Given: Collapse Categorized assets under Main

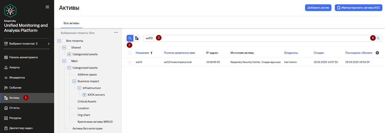Looking at the screenshot, I should point(69,68).
